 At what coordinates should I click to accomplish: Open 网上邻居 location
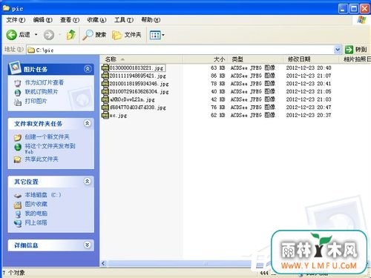coord(36,222)
